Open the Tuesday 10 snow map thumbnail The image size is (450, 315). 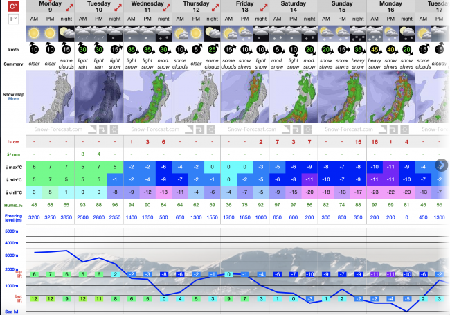tap(99, 97)
